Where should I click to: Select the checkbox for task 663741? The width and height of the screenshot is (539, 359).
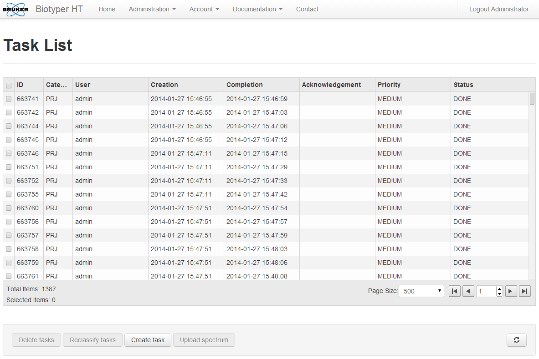pyautogui.click(x=9, y=99)
